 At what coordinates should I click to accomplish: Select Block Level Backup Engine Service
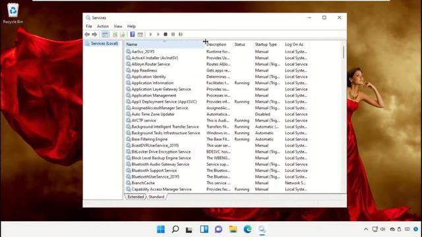[x=161, y=158]
